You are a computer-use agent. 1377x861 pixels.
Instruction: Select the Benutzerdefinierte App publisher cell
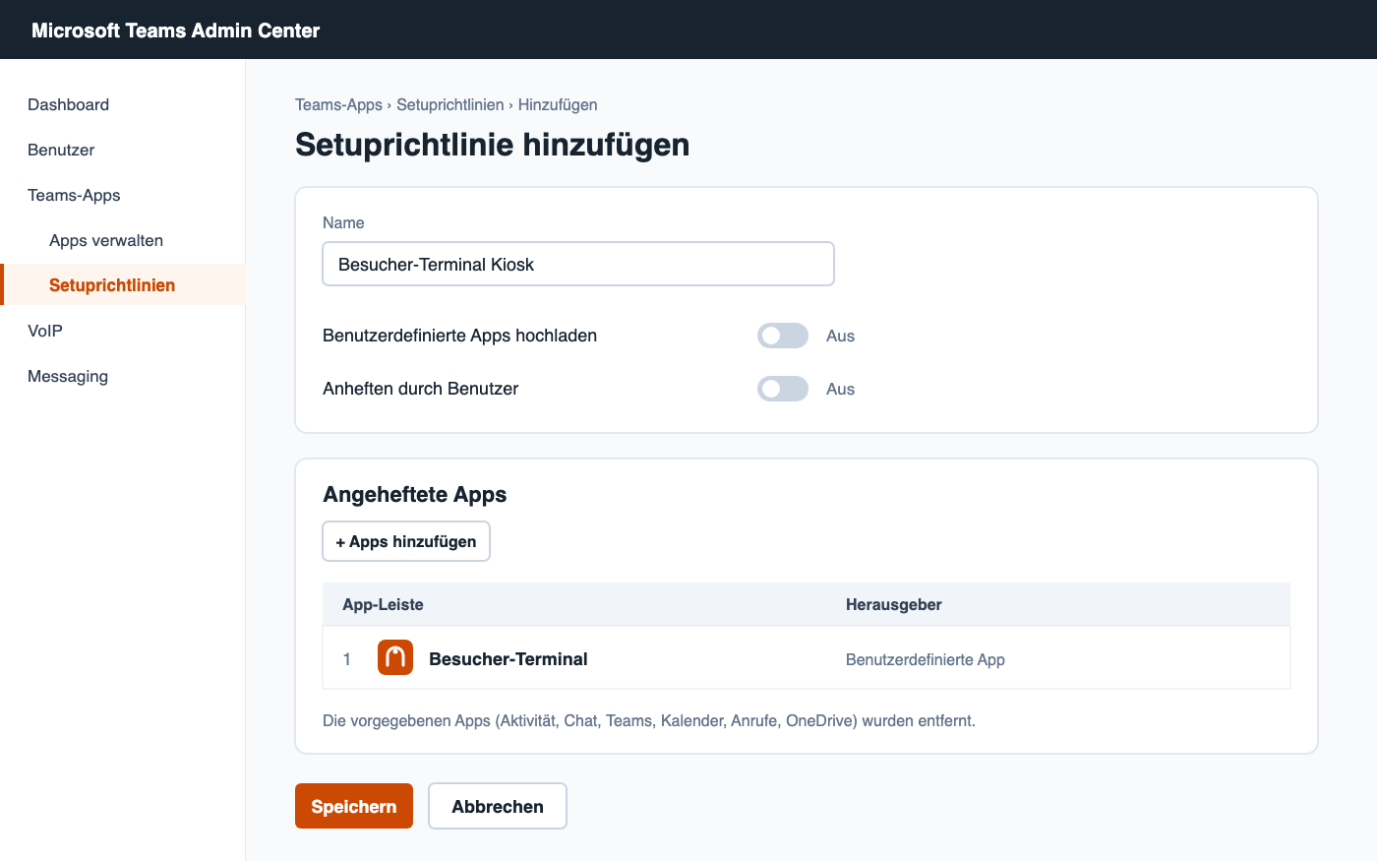click(926, 659)
